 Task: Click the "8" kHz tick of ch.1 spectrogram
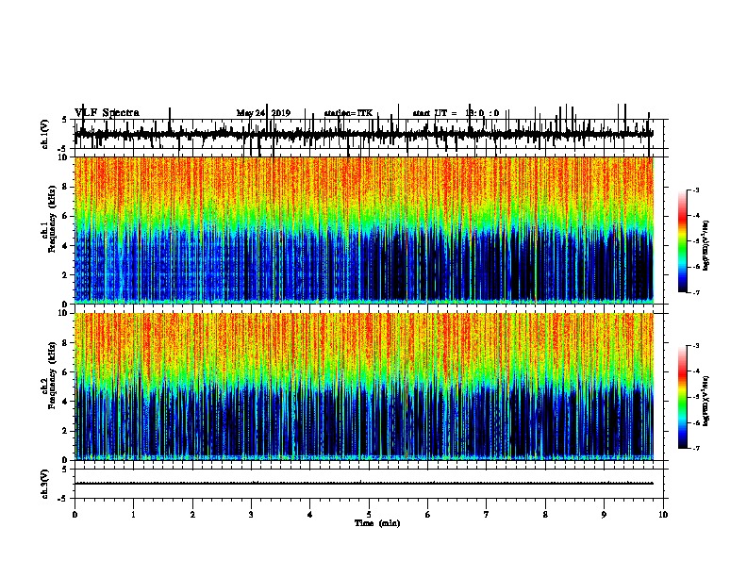point(66,187)
